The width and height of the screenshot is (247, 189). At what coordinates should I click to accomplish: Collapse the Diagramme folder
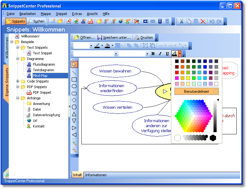pos(18,59)
